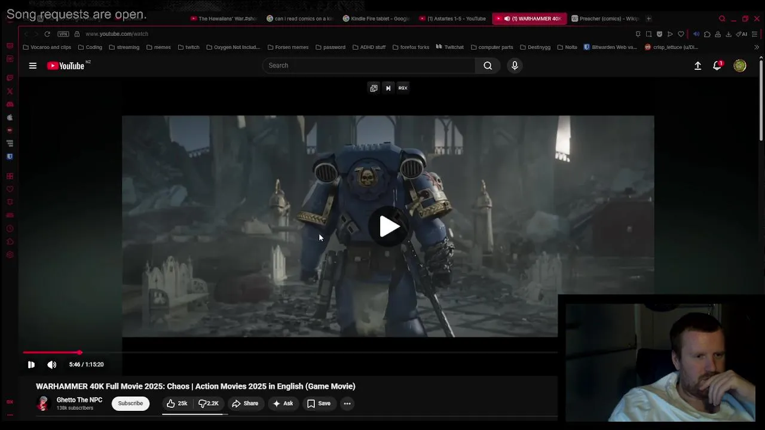The image size is (765, 430).
Task: Switch to the Kindle Fire tablet tab
Action: click(x=376, y=19)
